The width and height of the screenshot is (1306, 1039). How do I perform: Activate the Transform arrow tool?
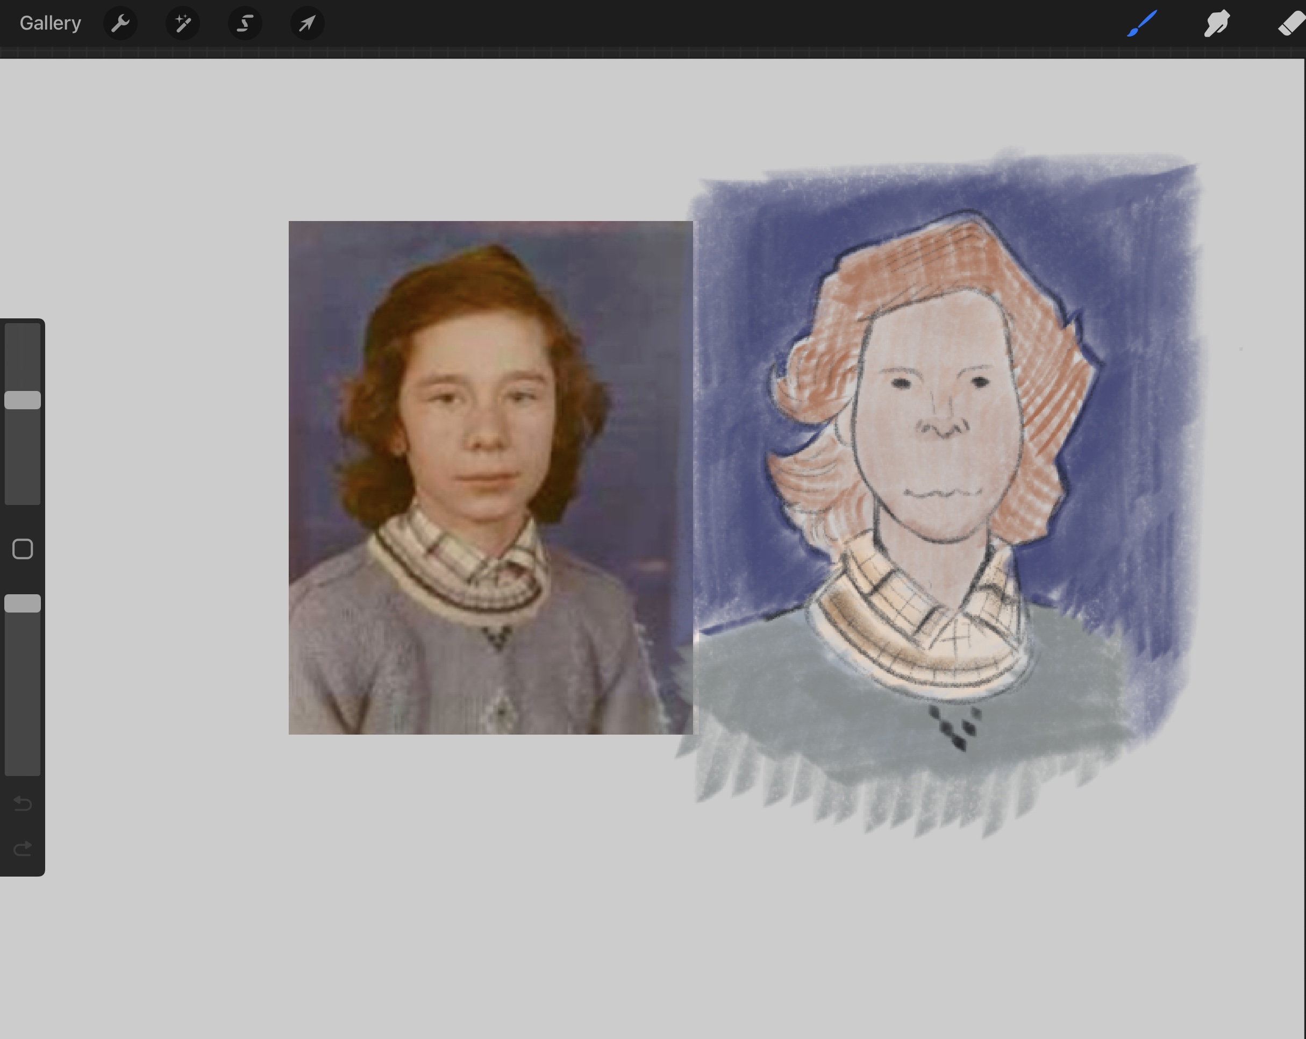click(307, 24)
